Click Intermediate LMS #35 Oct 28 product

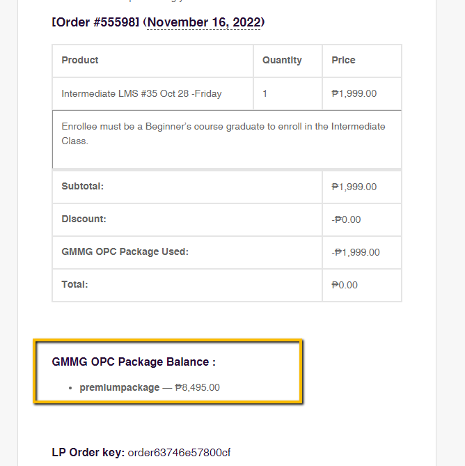(141, 93)
